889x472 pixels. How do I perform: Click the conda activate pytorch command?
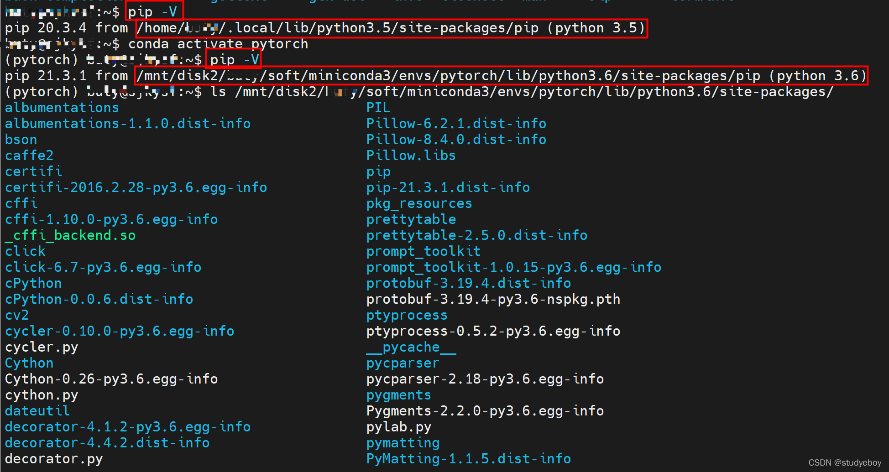point(218,44)
